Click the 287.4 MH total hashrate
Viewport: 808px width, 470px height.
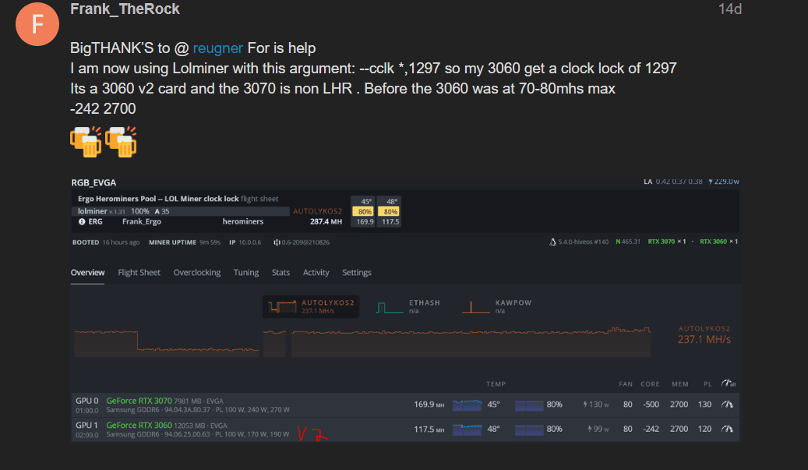326,221
